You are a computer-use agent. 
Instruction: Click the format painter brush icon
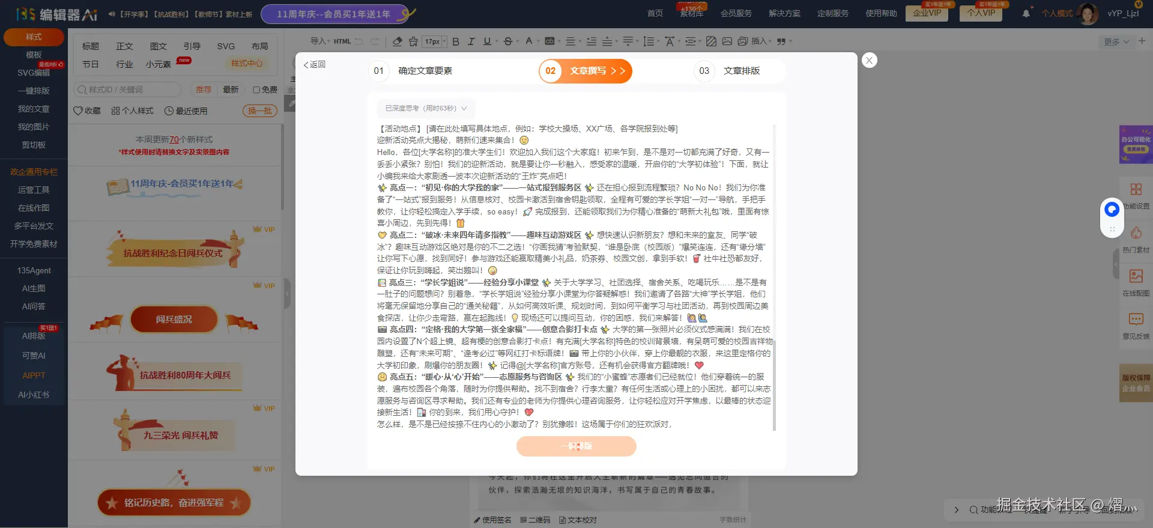(x=413, y=41)
